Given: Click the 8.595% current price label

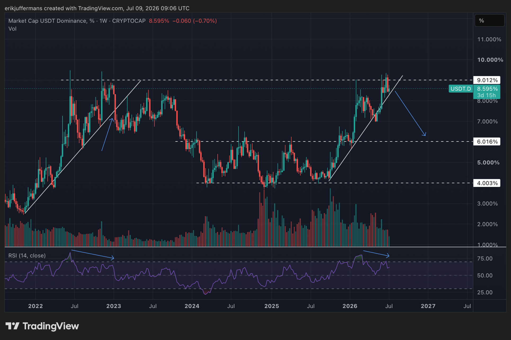Looking at the screenshot, I should click(x=487, y=89).
